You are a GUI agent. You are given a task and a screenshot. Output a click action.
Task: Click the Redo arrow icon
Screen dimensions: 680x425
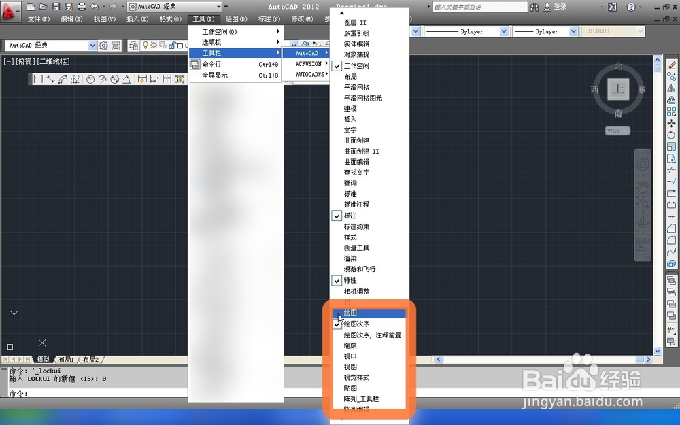(113, 7)
